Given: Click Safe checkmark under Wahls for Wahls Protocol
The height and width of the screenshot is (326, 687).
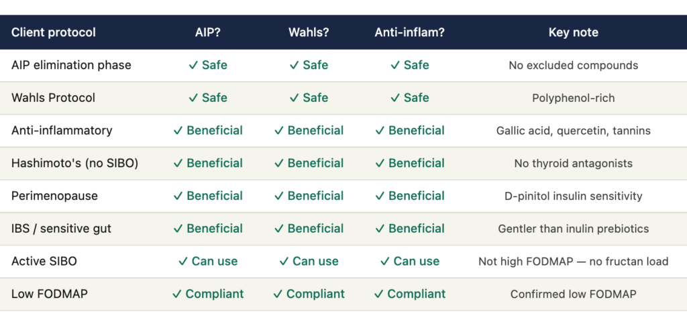Looking at the screenshot, I should (309, 98).
